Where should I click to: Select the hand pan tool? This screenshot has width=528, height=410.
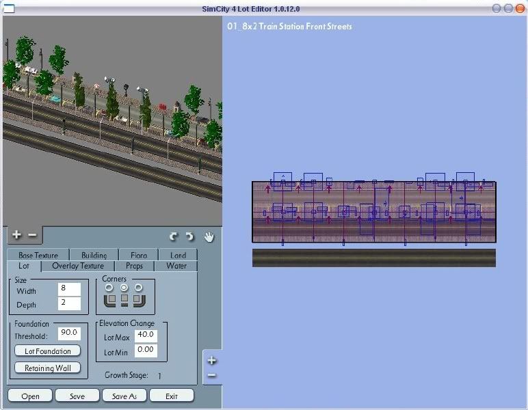[x=209, y=237]
